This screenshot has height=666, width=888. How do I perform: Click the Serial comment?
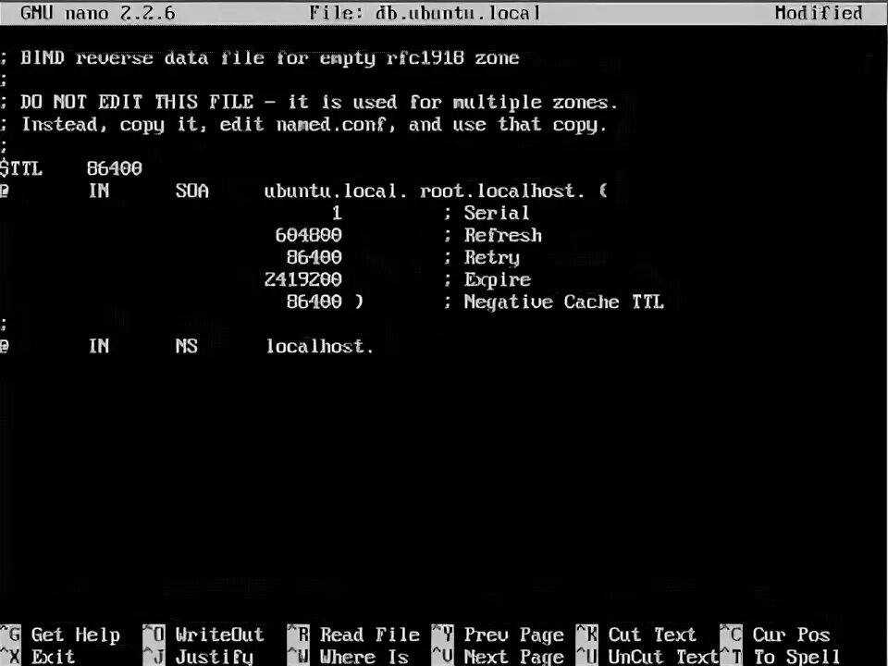coord(497,213)
